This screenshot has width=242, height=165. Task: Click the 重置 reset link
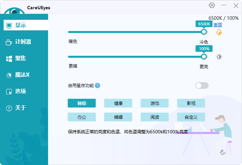pos(218,25)
